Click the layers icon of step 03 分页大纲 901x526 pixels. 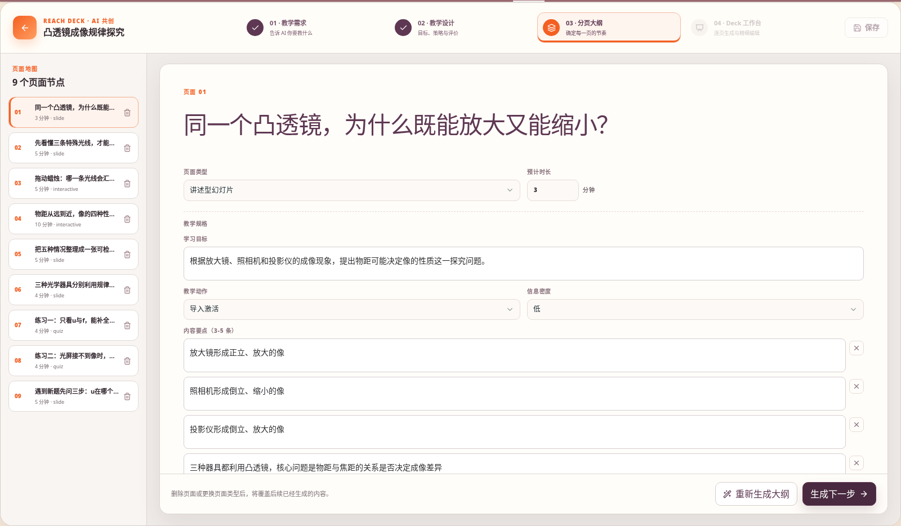[x=551, y=27]
